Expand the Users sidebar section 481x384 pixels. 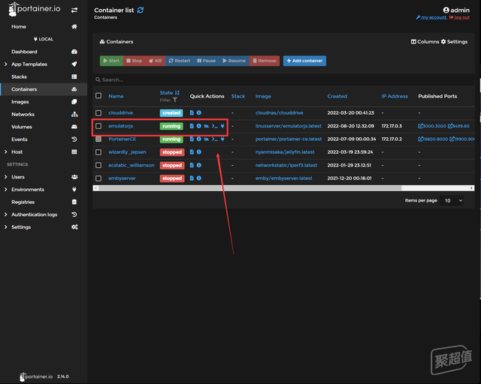6,177
